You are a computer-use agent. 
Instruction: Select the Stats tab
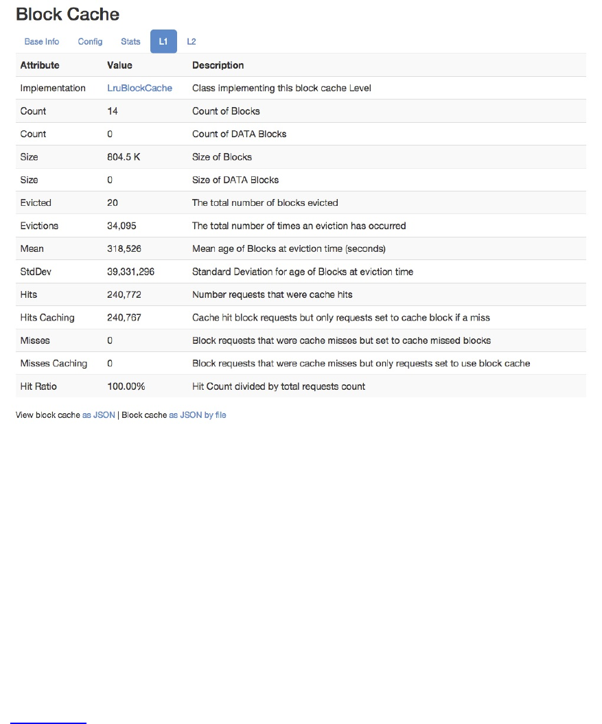click(x=130, y=42)
